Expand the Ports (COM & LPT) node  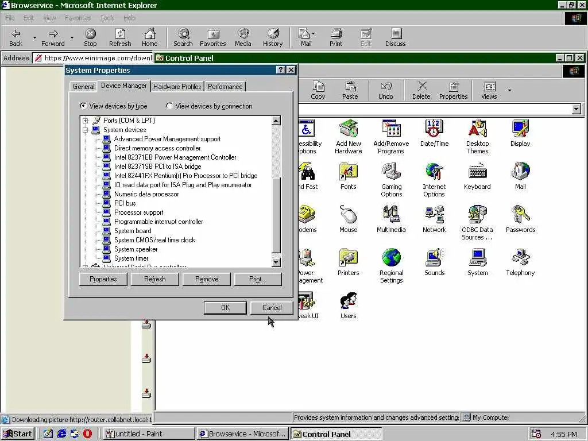tap(86, 121)
